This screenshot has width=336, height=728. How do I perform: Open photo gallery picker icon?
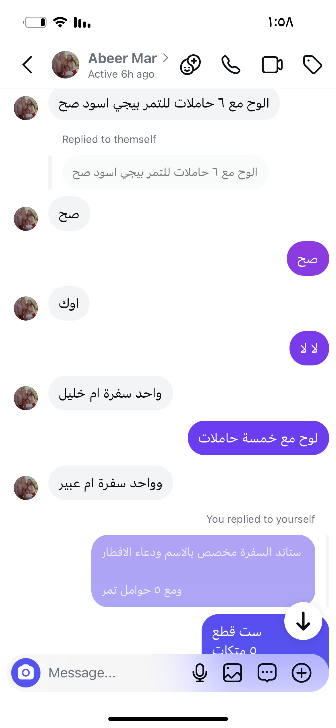tap(233, 673)
